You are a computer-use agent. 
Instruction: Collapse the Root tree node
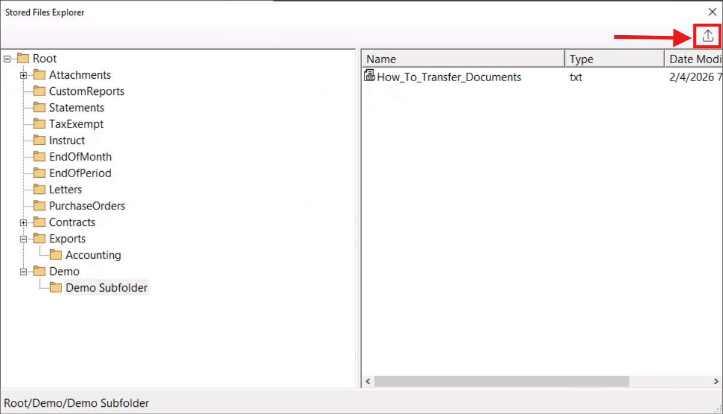pyautogui.click(x=7, y=58)
